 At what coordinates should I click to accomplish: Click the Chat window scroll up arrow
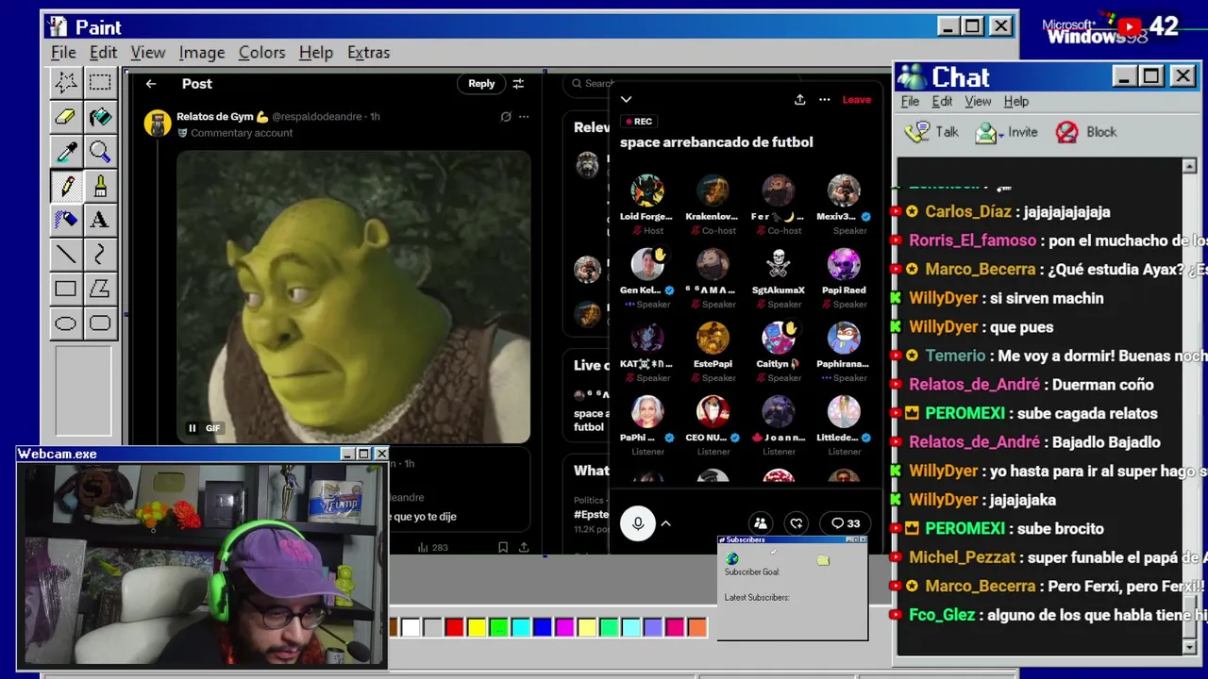(1189, 166)
